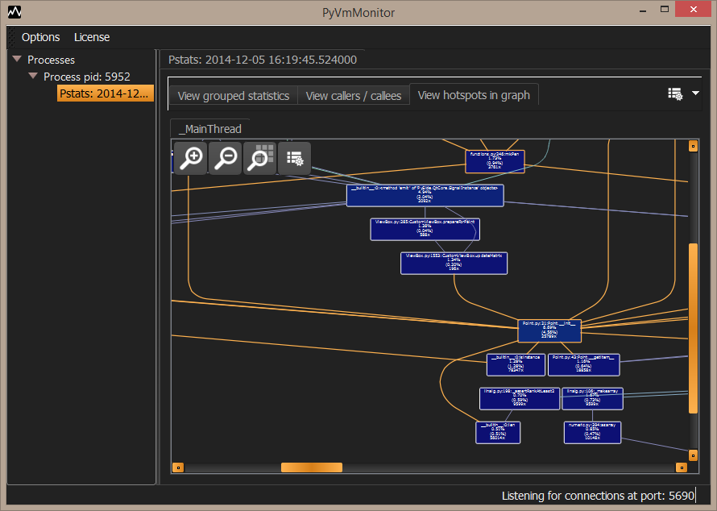Viewport: 717px width, 511px height.
Task: Click the horizontal scrollbar's right arrow button
Action: pos(682,467)
